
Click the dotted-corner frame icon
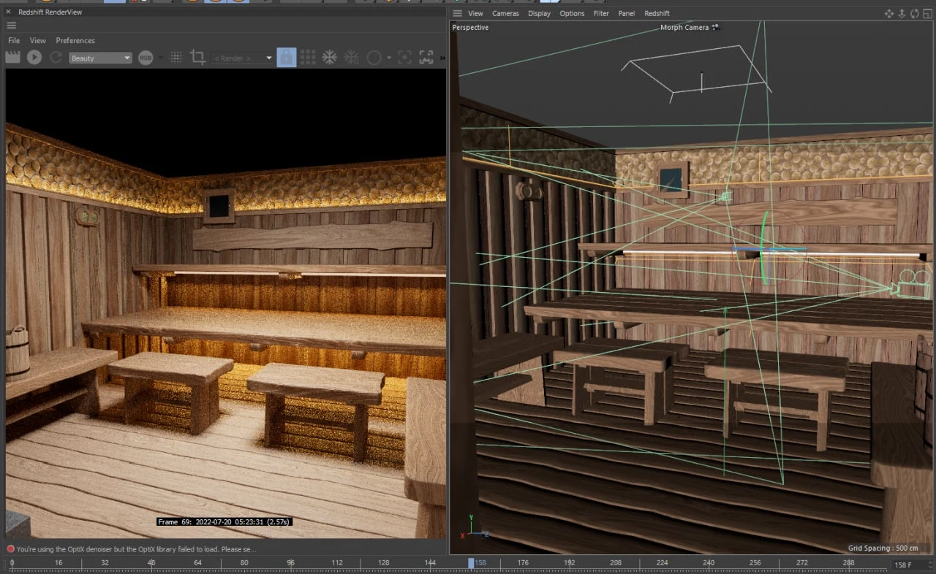pyautogui.click(x=404, y=57)
